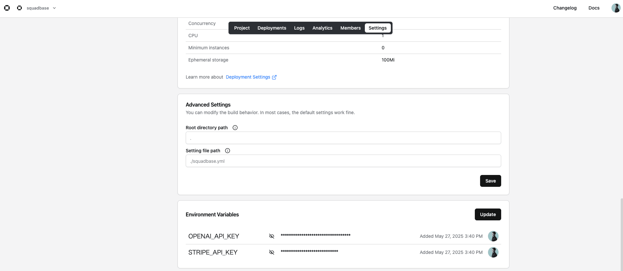Save the Advanced Settings
Image resolution: width=623 pixels, height=271 pixels.
pos(490,181)
